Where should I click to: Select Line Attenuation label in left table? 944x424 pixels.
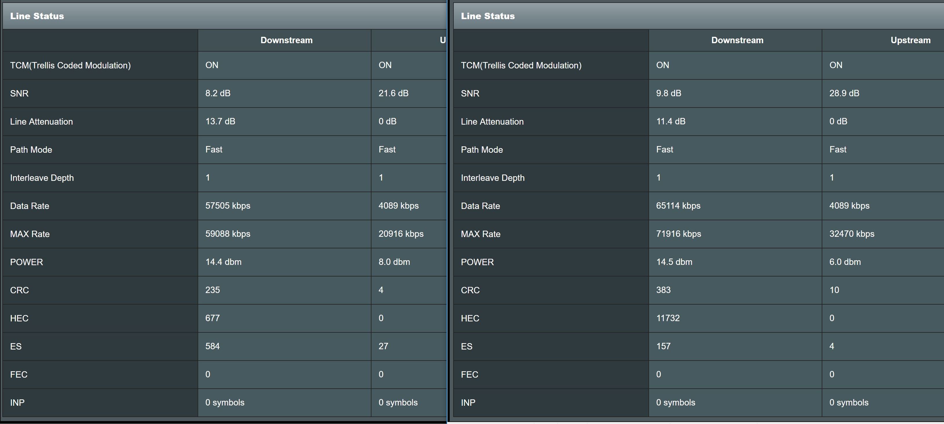click(41, 122)
